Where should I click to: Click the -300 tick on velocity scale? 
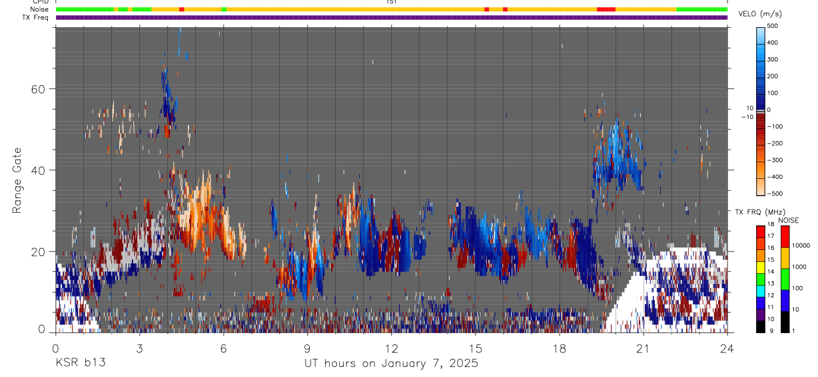(x=775, y=160)
